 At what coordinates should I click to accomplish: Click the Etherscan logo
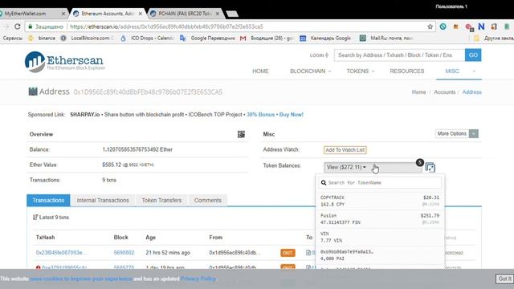click(x=64, y=62)
